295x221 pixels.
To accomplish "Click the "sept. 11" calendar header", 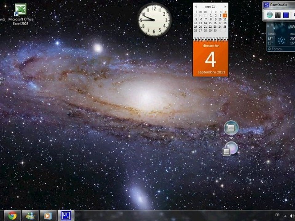I will pyautogui.click(x=210, y=6).
